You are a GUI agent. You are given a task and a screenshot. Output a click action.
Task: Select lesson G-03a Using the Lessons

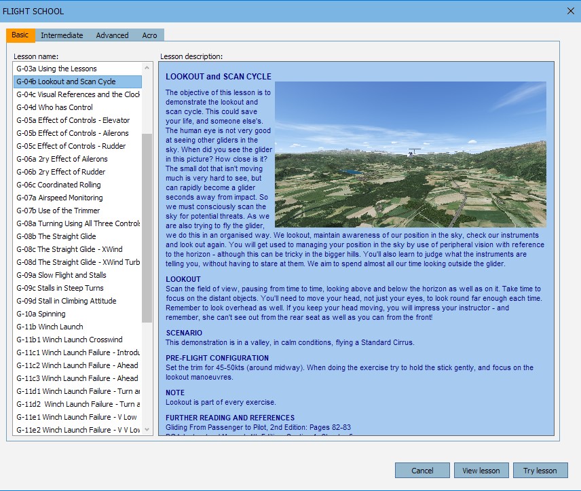tap(57, 69)
